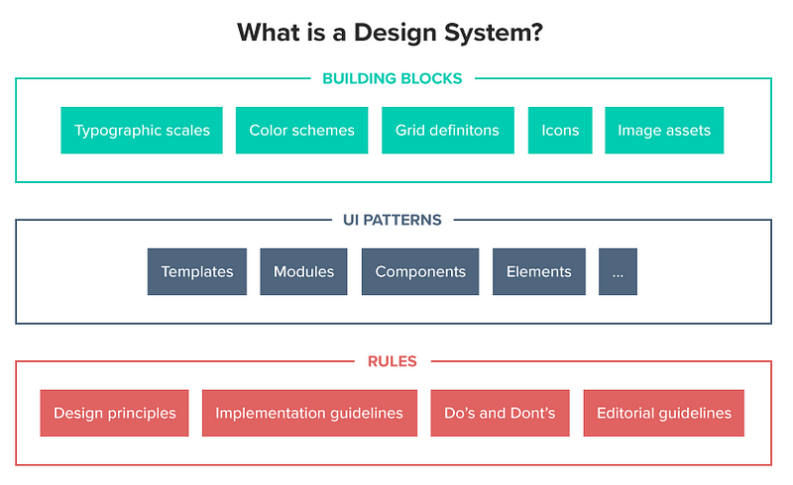Click the UI PATTERNS section heading
This screenshot has width=793, height=485.
point(392,221)
